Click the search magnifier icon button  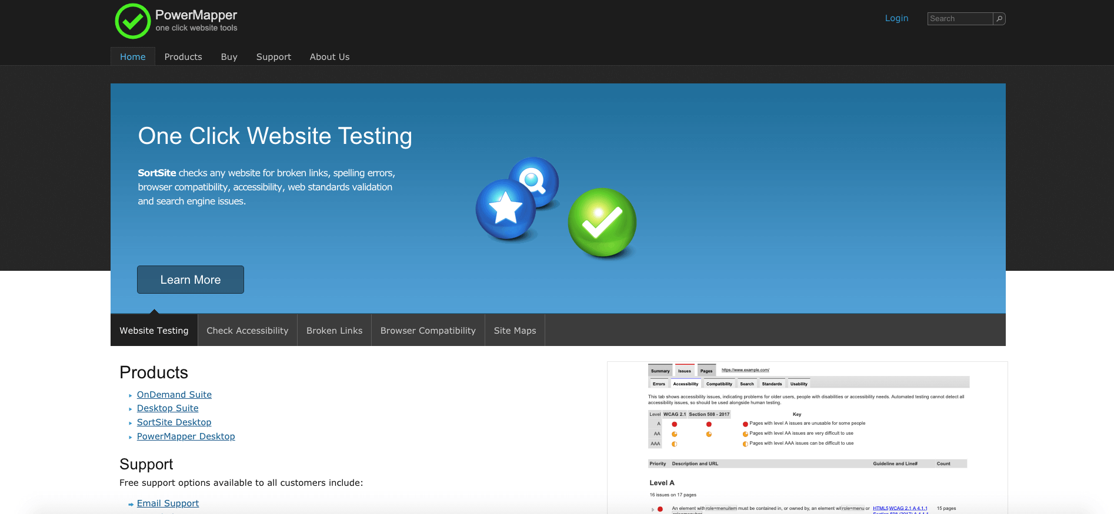click(999, 19)
